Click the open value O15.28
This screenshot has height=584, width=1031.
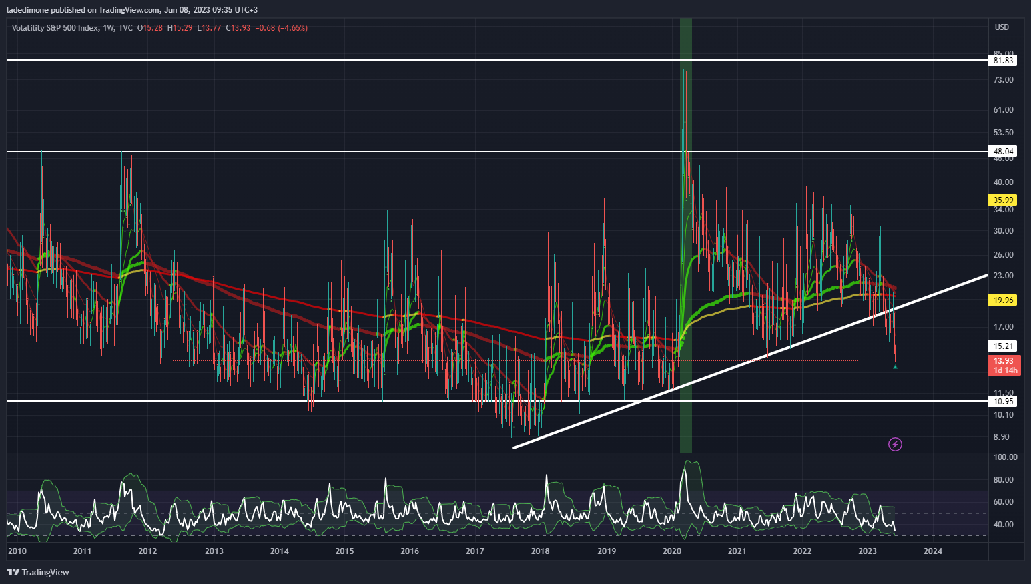pyautogui.click(x=150, y=28)
